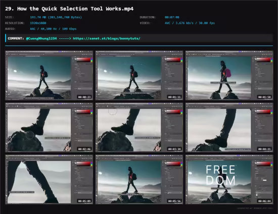278x214 pixels.
Task: Open the FREEDOM thumbnail stamped 00:06:44
Action: pyautogui.click(x=229, y=180)
